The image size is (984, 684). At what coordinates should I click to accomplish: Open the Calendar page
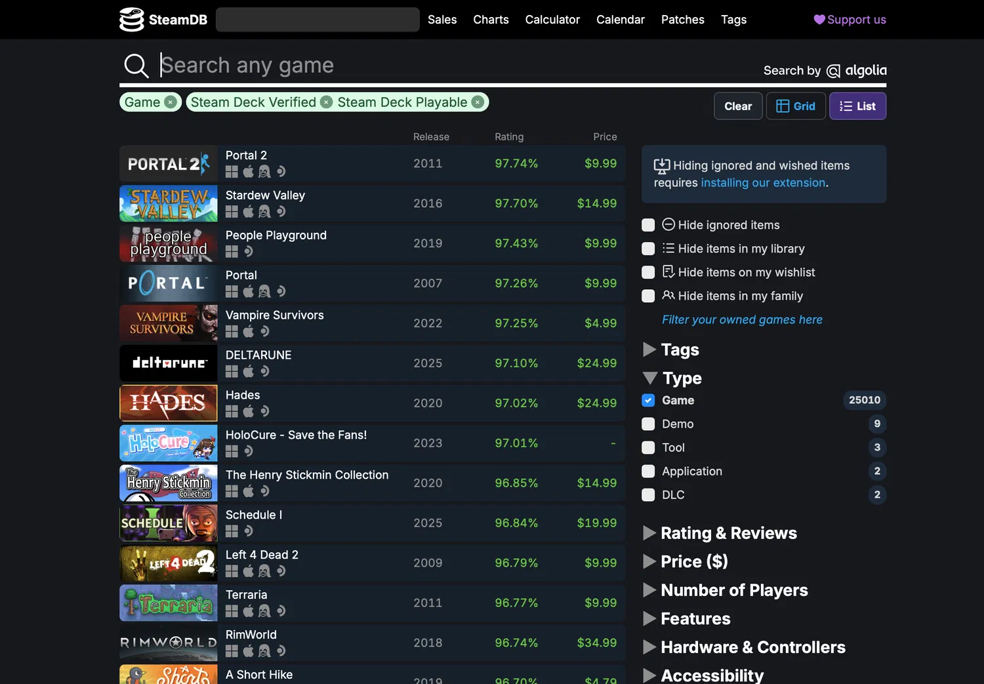pos(621,20)
